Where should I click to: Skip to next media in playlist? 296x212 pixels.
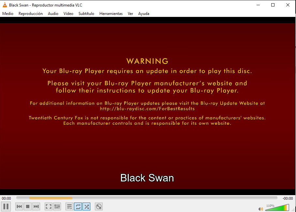(36, 206)
